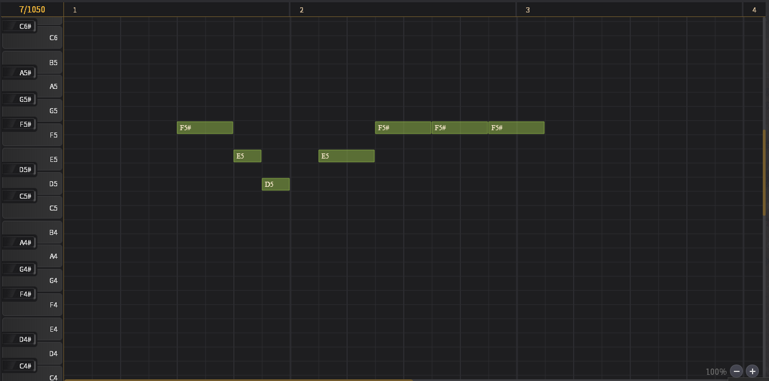Screen dimensions: 769x381
Task: Click bar 4 marker on the ruler
Action: (x=754, y=10)
